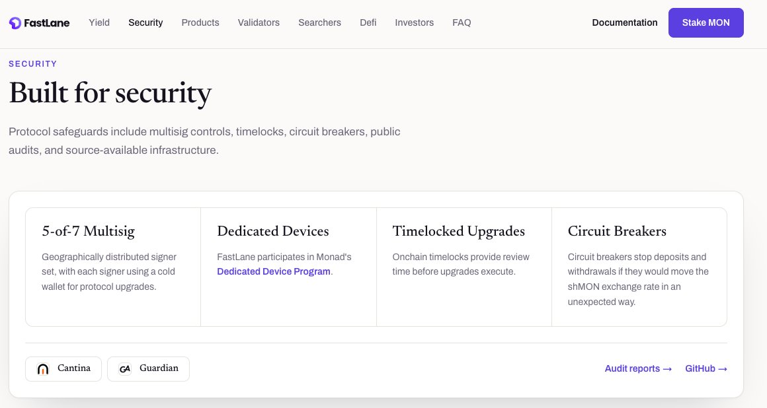Screen dimensions: 767x408
Task: Open the Searchers nav item
Action: (320, 22)
